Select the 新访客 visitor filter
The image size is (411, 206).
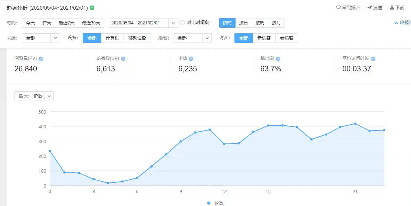coord(264,38)
